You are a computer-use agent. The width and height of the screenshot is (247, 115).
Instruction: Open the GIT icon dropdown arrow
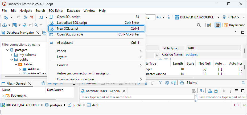pyautogui.click(x=19, y=25)
